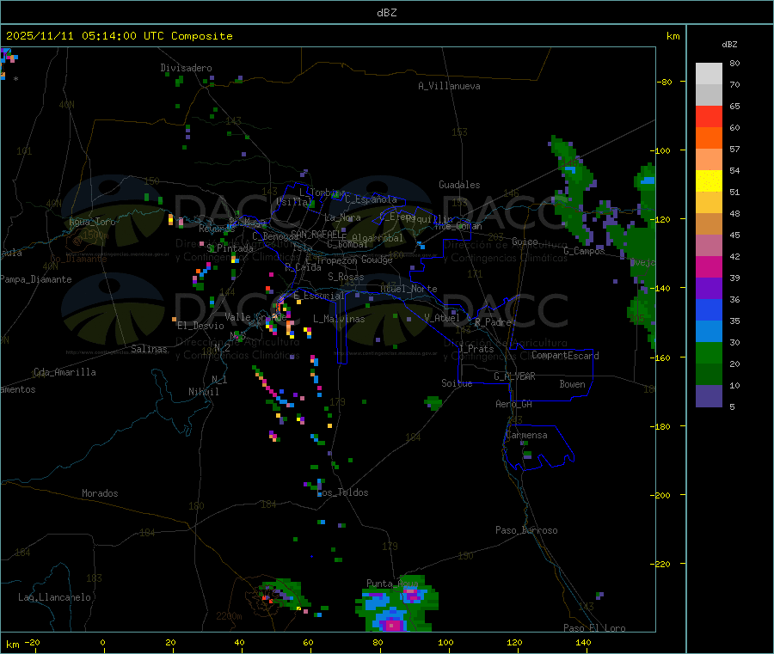Pick the slate purple 5–10 dBZ swatch
This screenshot has width=774, height=654.
(x=709, y=396)
